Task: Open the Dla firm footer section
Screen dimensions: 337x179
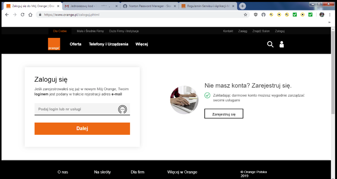Action: (x=138, y=172)
